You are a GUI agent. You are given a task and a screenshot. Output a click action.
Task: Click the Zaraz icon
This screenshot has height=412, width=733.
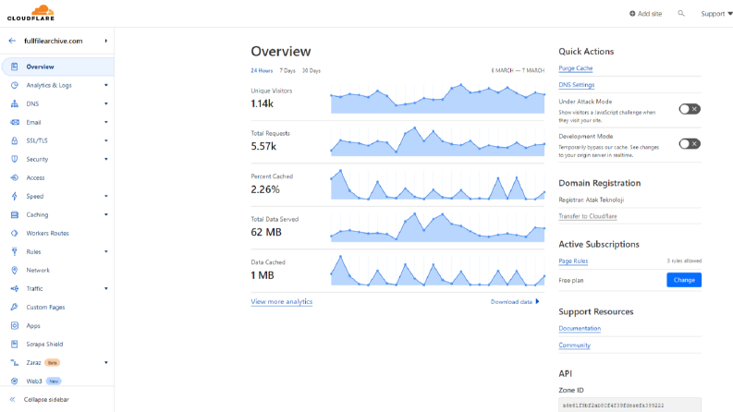click(x=15, y=362)
